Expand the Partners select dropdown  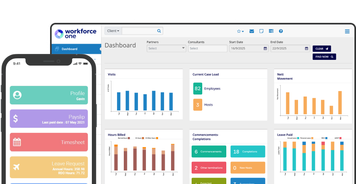click(166, 48)
